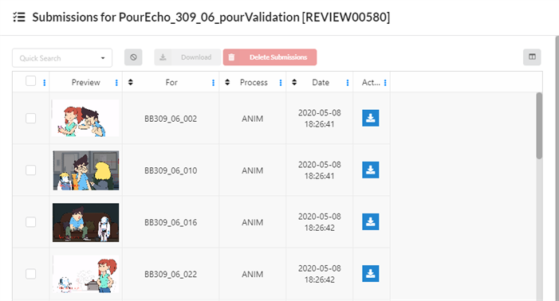Download submission BB309_06_016
Image resolution: width=559 pixels, height=301 pixels.
click(x=371, y=222)
